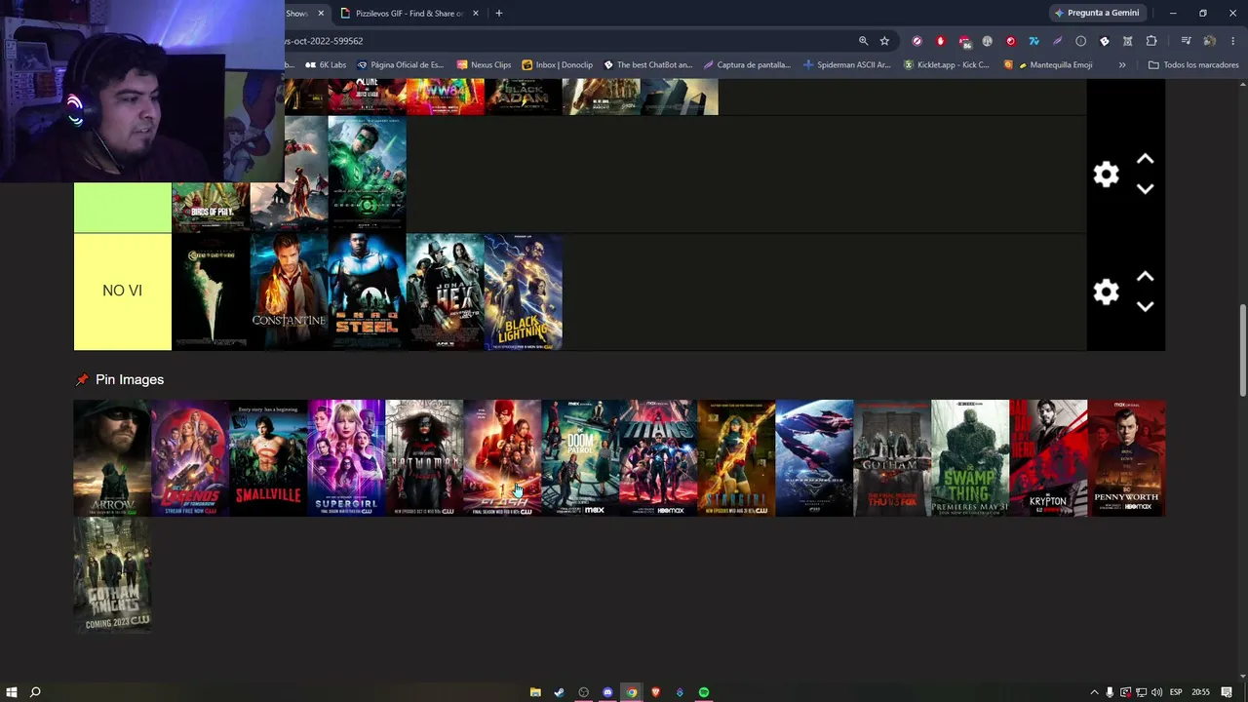
Task: Select the Jonah Hex poster
Action: coord(445,292)
